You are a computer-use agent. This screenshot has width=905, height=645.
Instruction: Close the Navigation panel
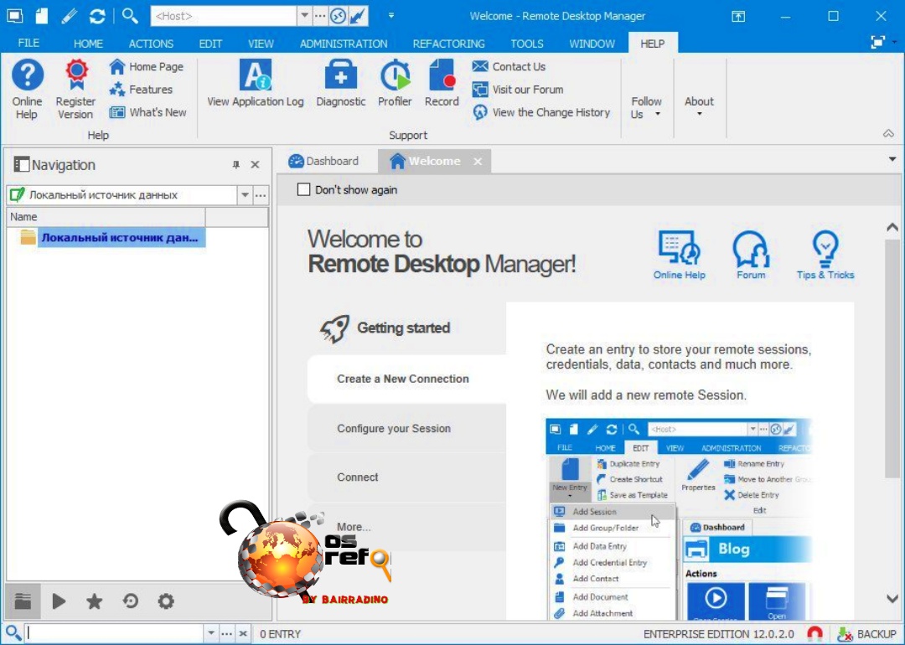255,165
